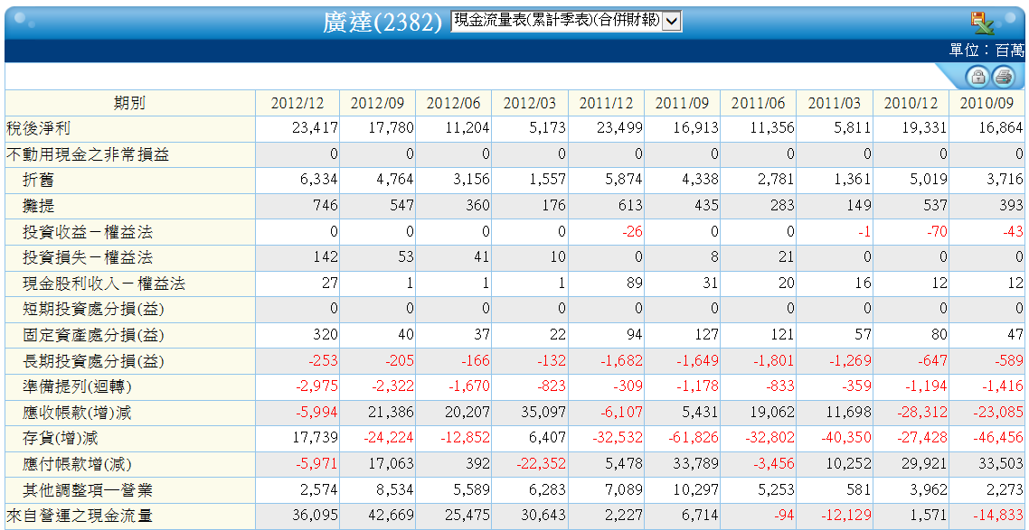Click the 期別 header cell
This screenshot has width=1029, height=530.
[x=129, y=103]
